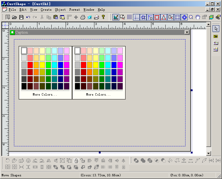Pick bright green in the left palette
Screen dimensions: 222x179
pos(48,65)
